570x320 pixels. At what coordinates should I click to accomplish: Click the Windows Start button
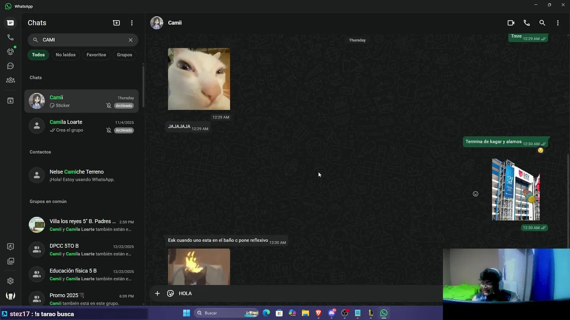tap(187, 313)
